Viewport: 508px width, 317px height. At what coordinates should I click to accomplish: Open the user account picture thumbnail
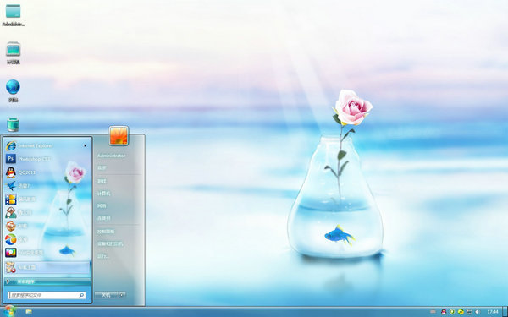click(119, 135)
